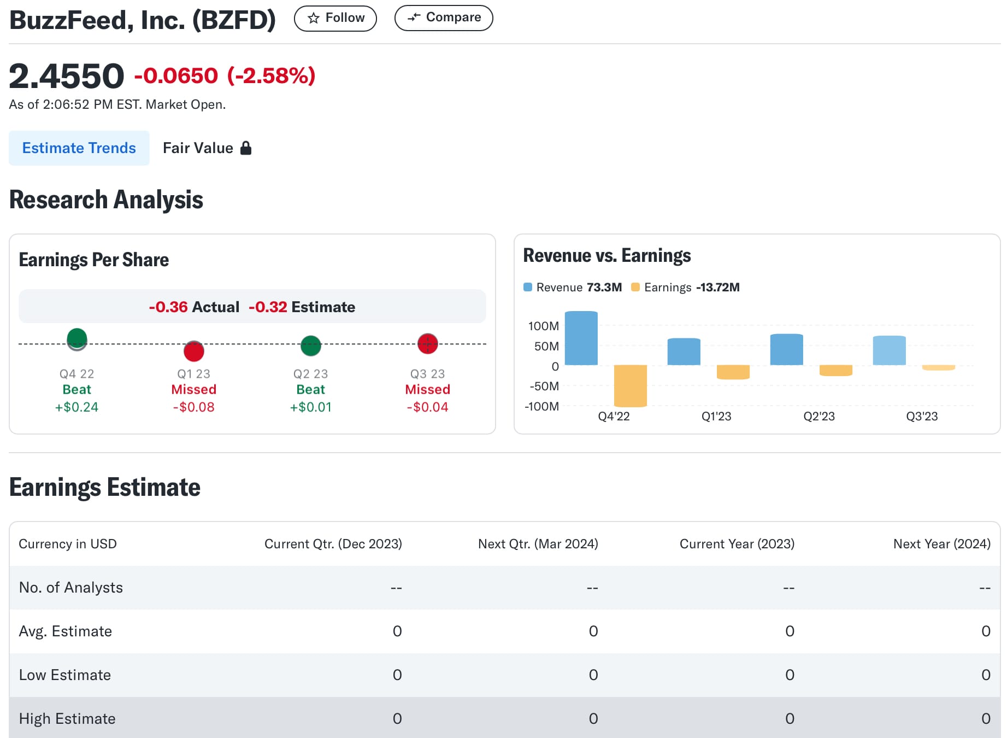
Task: Click the star icon in Follow button
Action: (x=314, y=18)
